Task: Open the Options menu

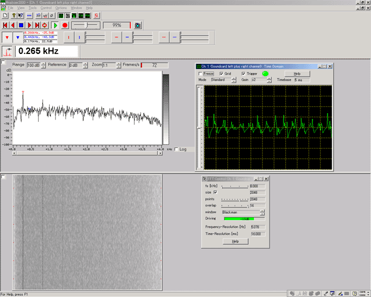Action: 61,8
